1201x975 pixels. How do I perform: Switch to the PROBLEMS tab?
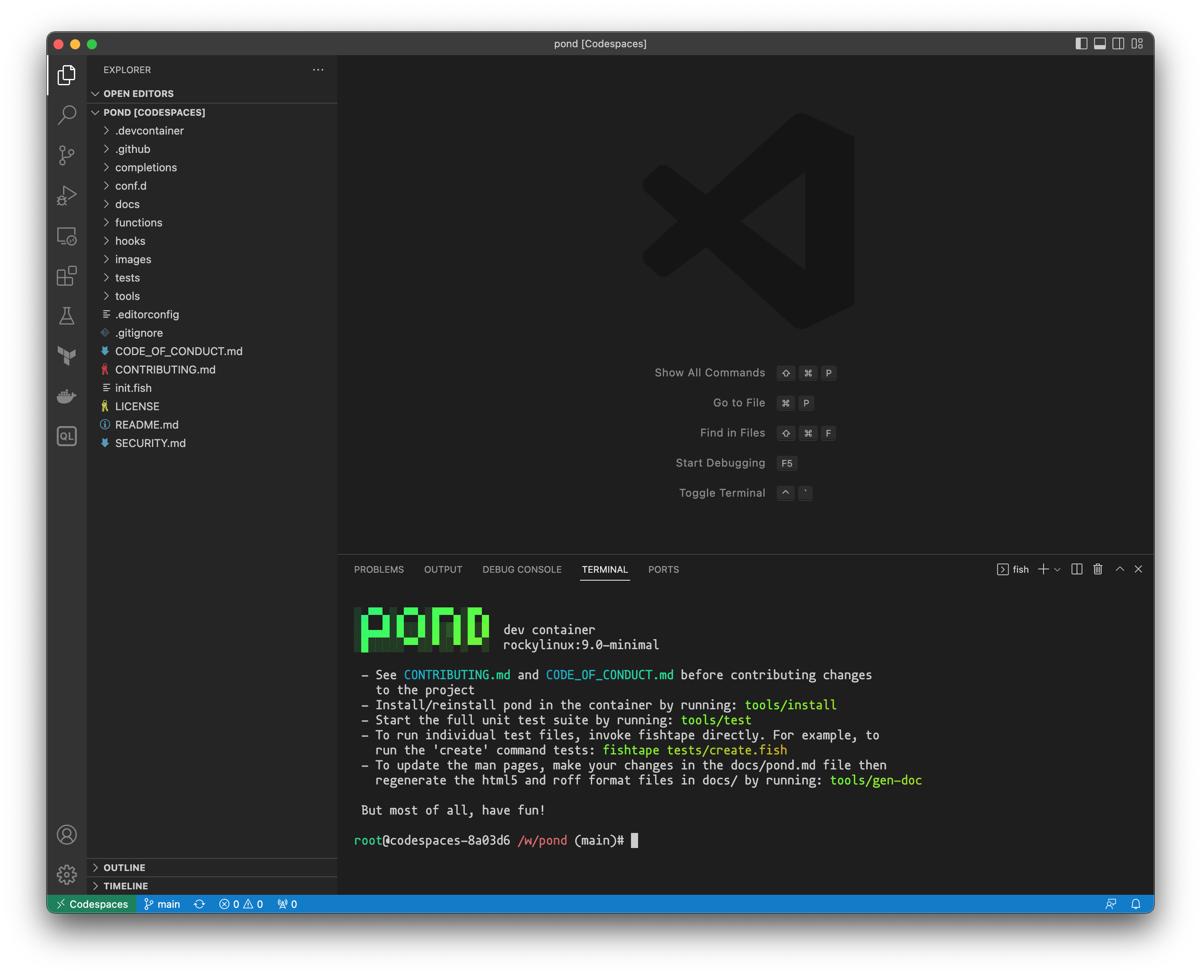click(x=378, y=569)
